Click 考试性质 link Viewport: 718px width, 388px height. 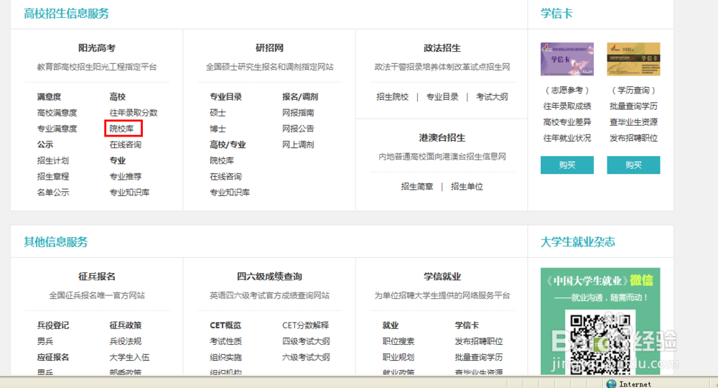225,341
